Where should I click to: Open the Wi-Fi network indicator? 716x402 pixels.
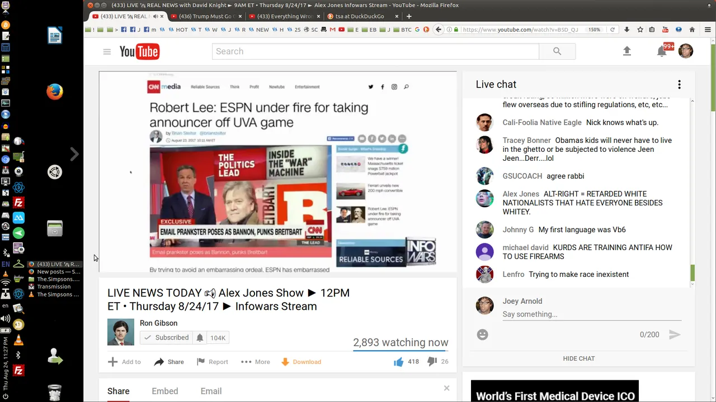coord(6,283)
